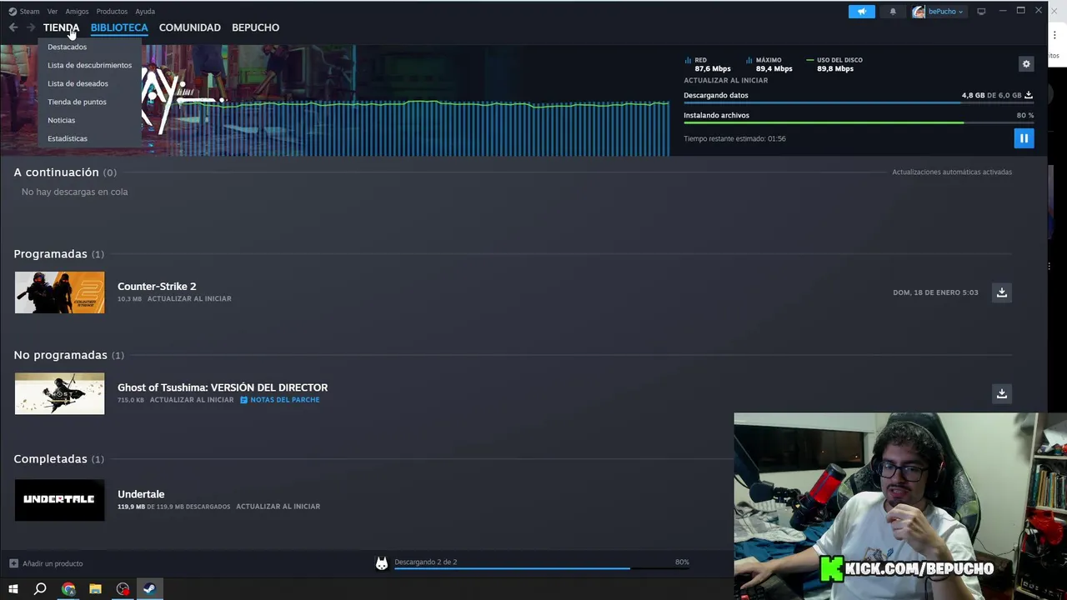
Task: Click Actualizaciones automáticas activadas text
Action: click(x=952, y=172)
